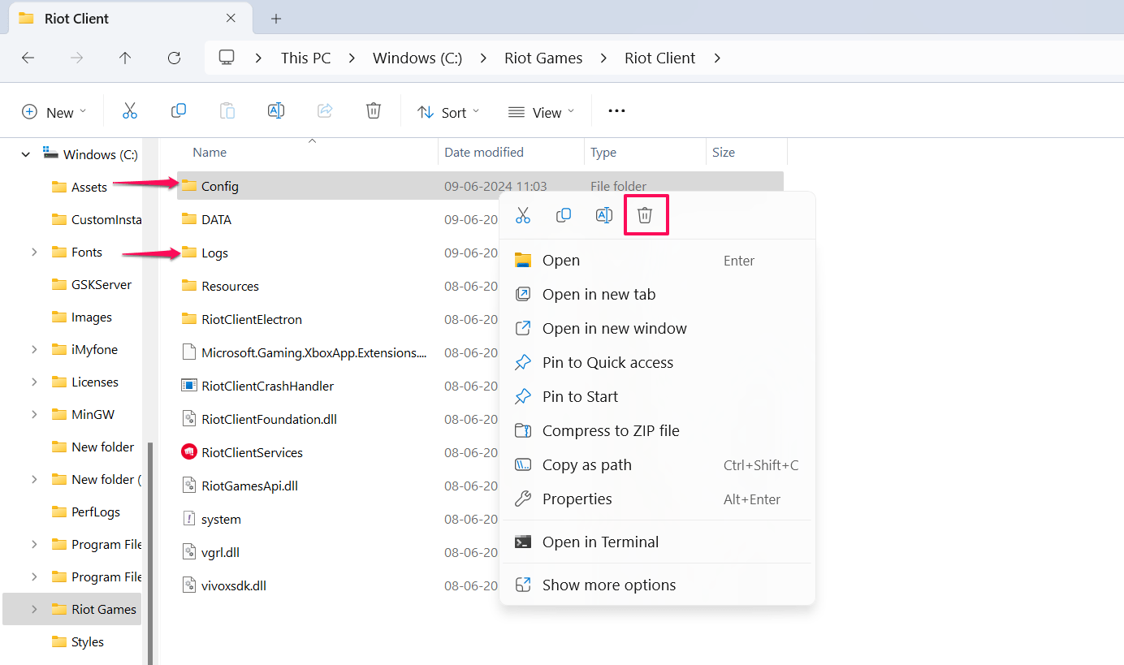Cut via the context menu scissors icon
The image size is (1124, 665).
pos(523,215)
